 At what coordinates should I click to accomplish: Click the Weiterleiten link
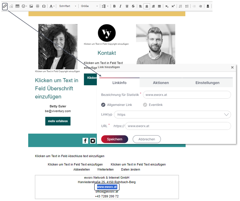[105, 169]
